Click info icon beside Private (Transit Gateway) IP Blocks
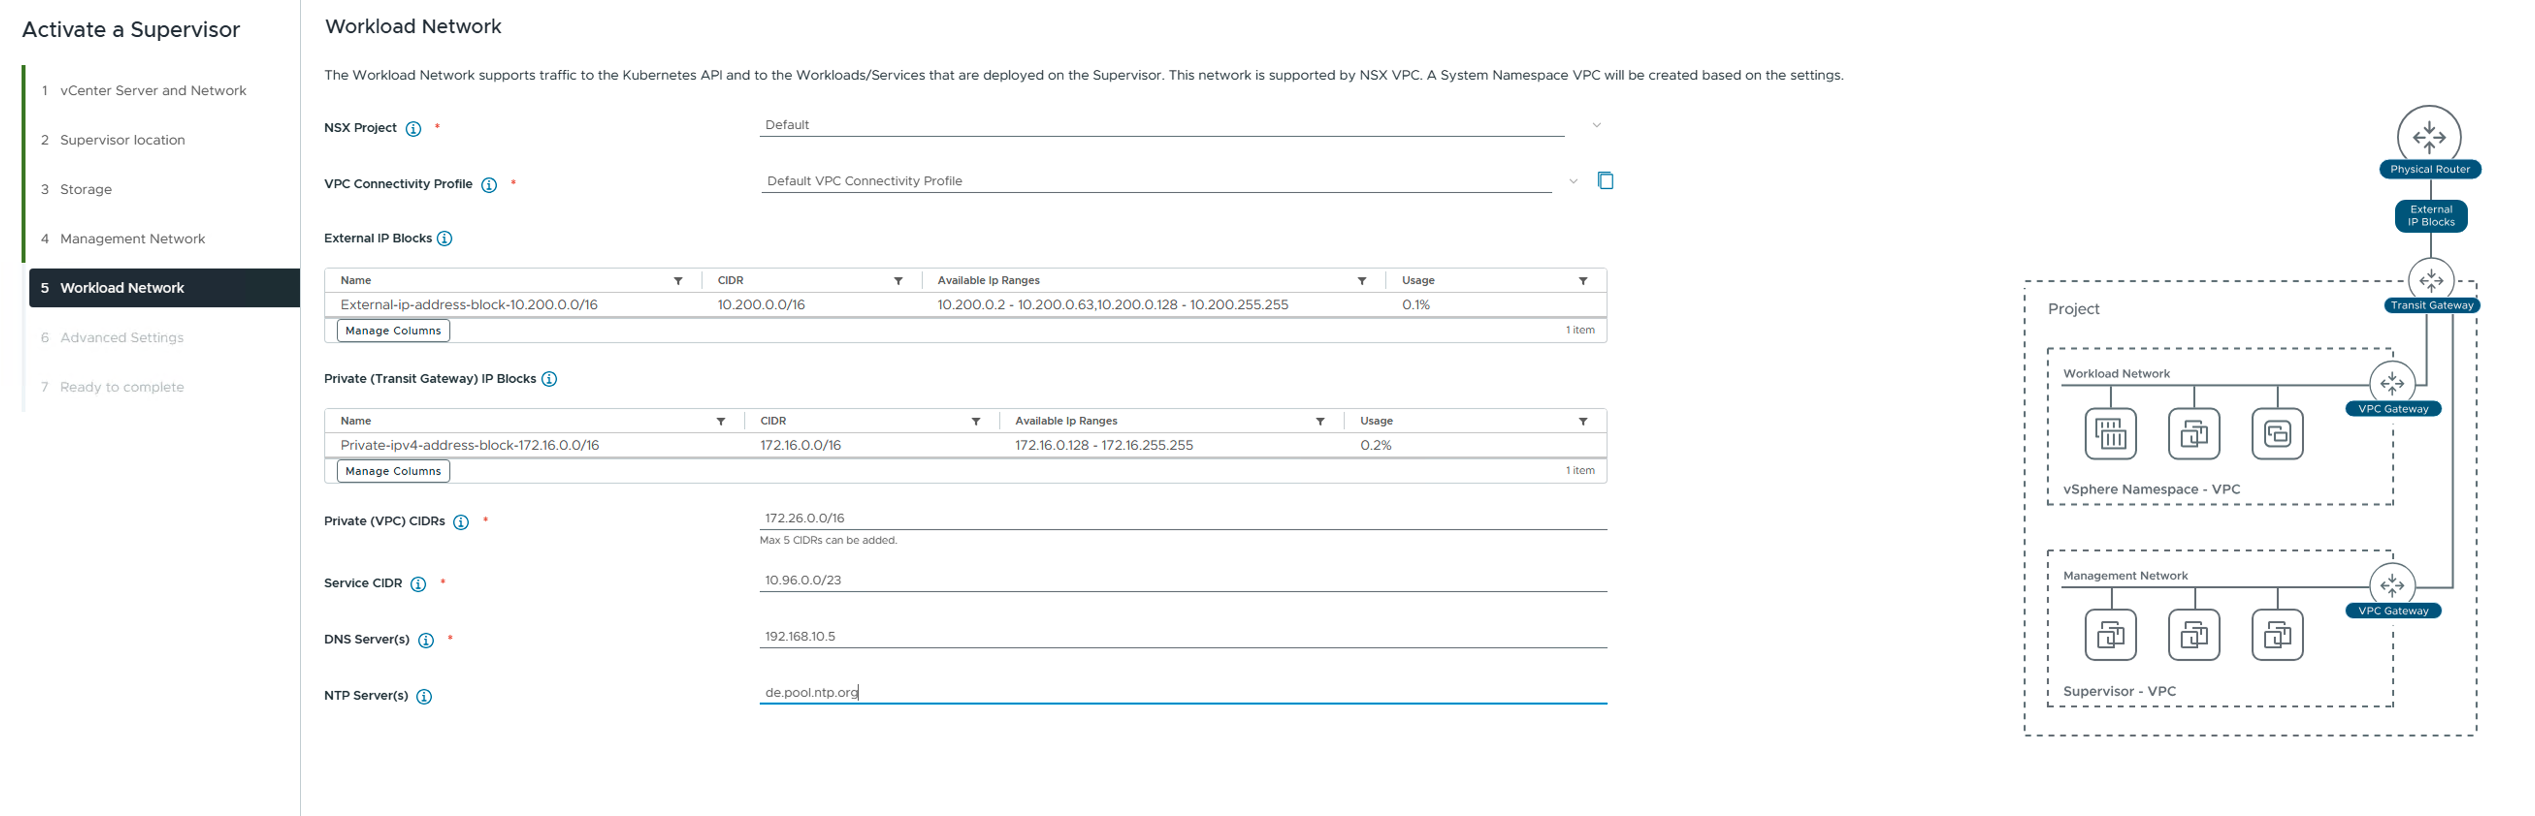Screen dimensions: 2535x816 click(549, 379)
